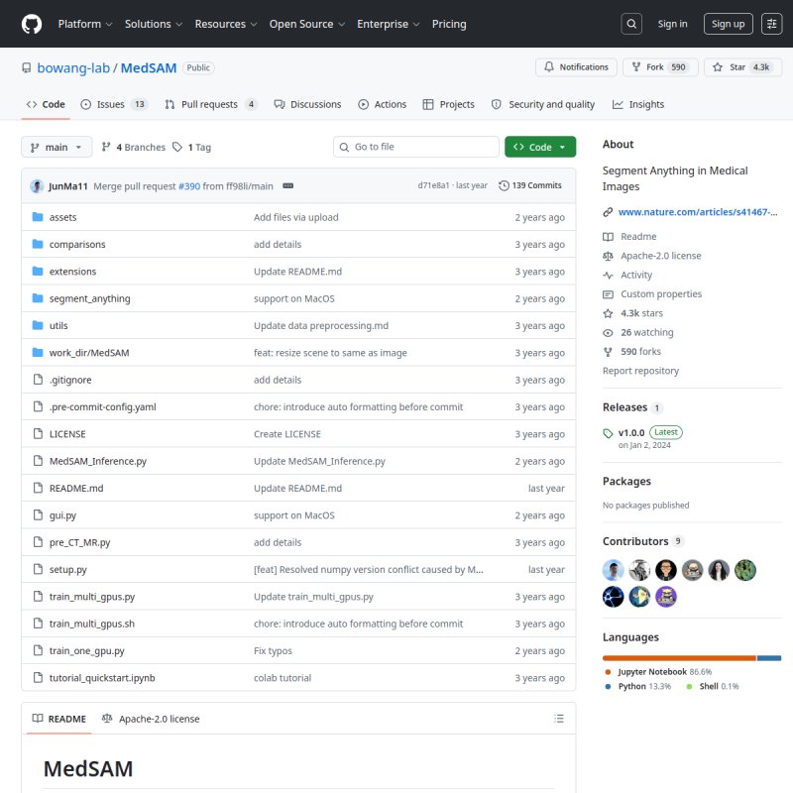Click the Pricing link
This screenshot has width=793, height=793.
click(x=449, y=24)
